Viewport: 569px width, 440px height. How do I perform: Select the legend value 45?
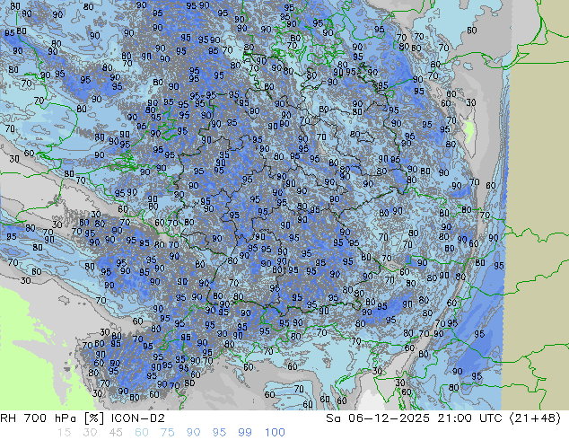(x=116, y=433)
